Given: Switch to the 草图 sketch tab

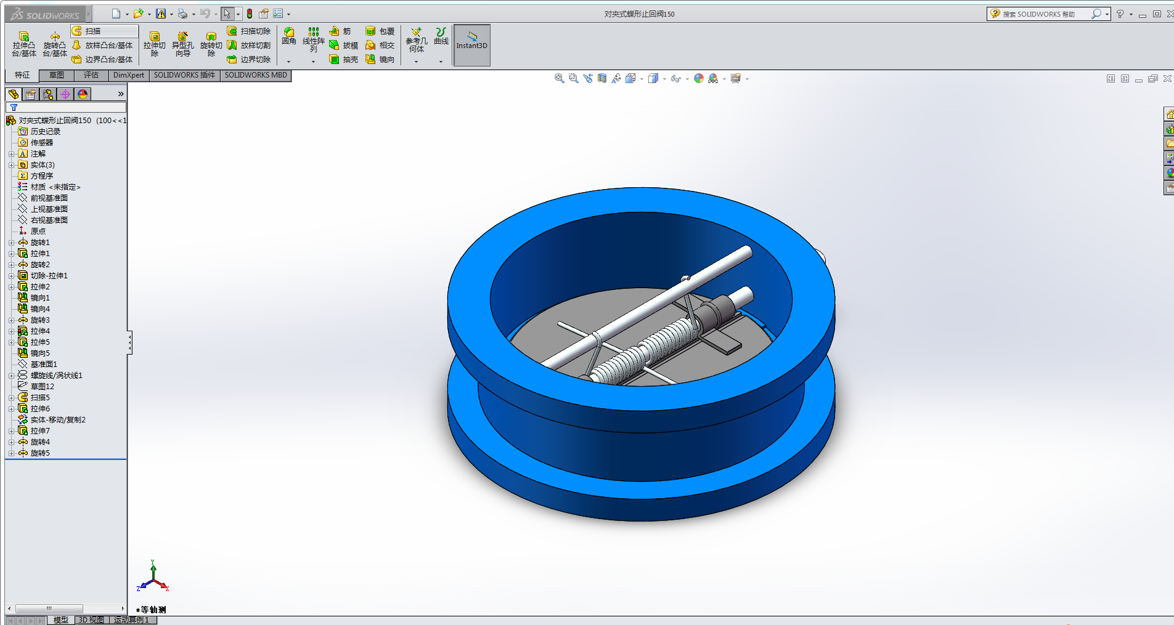Looking at the screenshot, I should [57, 75].
